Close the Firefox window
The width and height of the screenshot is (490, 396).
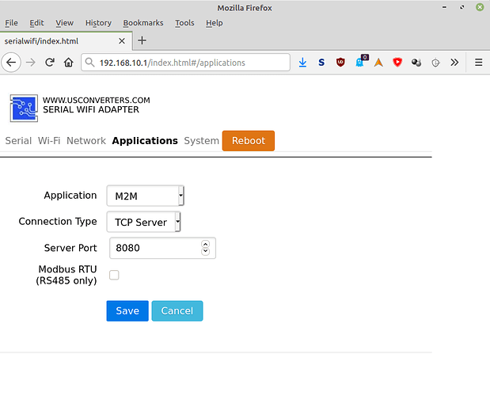480,7
